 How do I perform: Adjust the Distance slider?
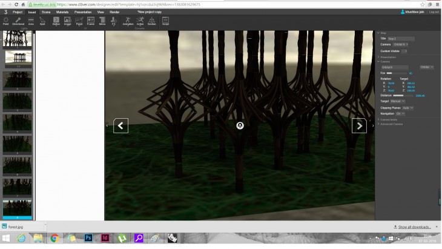pyautogui.click(x=403, y=95)
